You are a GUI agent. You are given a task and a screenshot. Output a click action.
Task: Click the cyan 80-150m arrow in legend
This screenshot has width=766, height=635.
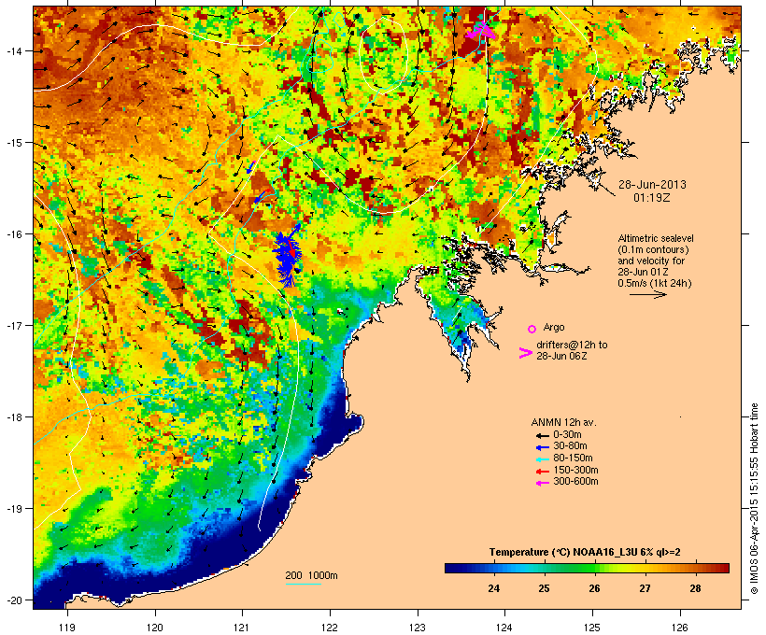point(542,459)
